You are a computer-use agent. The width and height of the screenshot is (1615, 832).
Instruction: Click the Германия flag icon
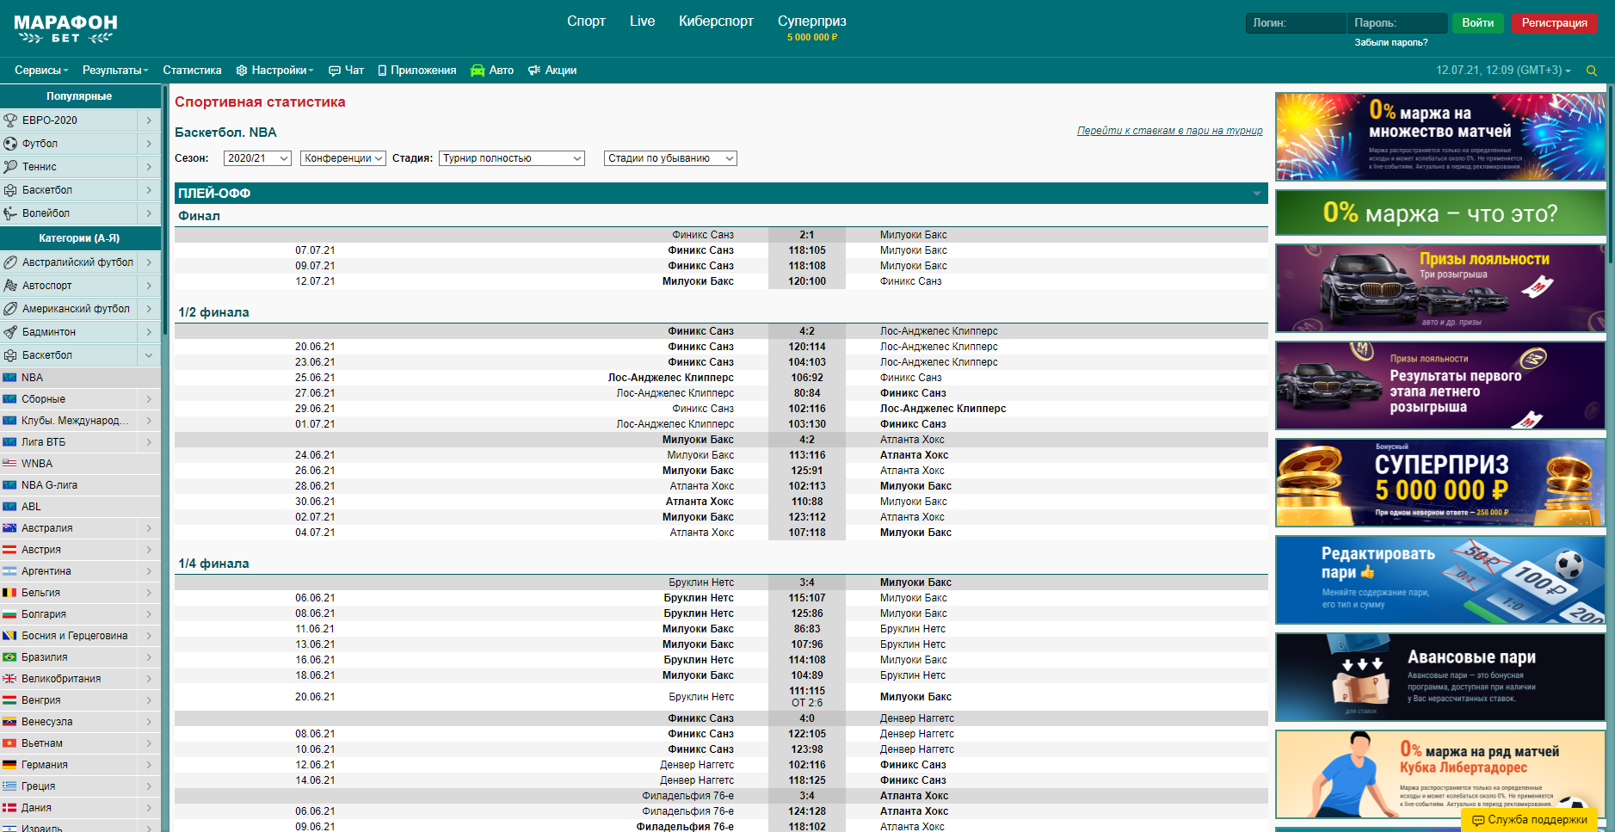[x=9, y=765]
